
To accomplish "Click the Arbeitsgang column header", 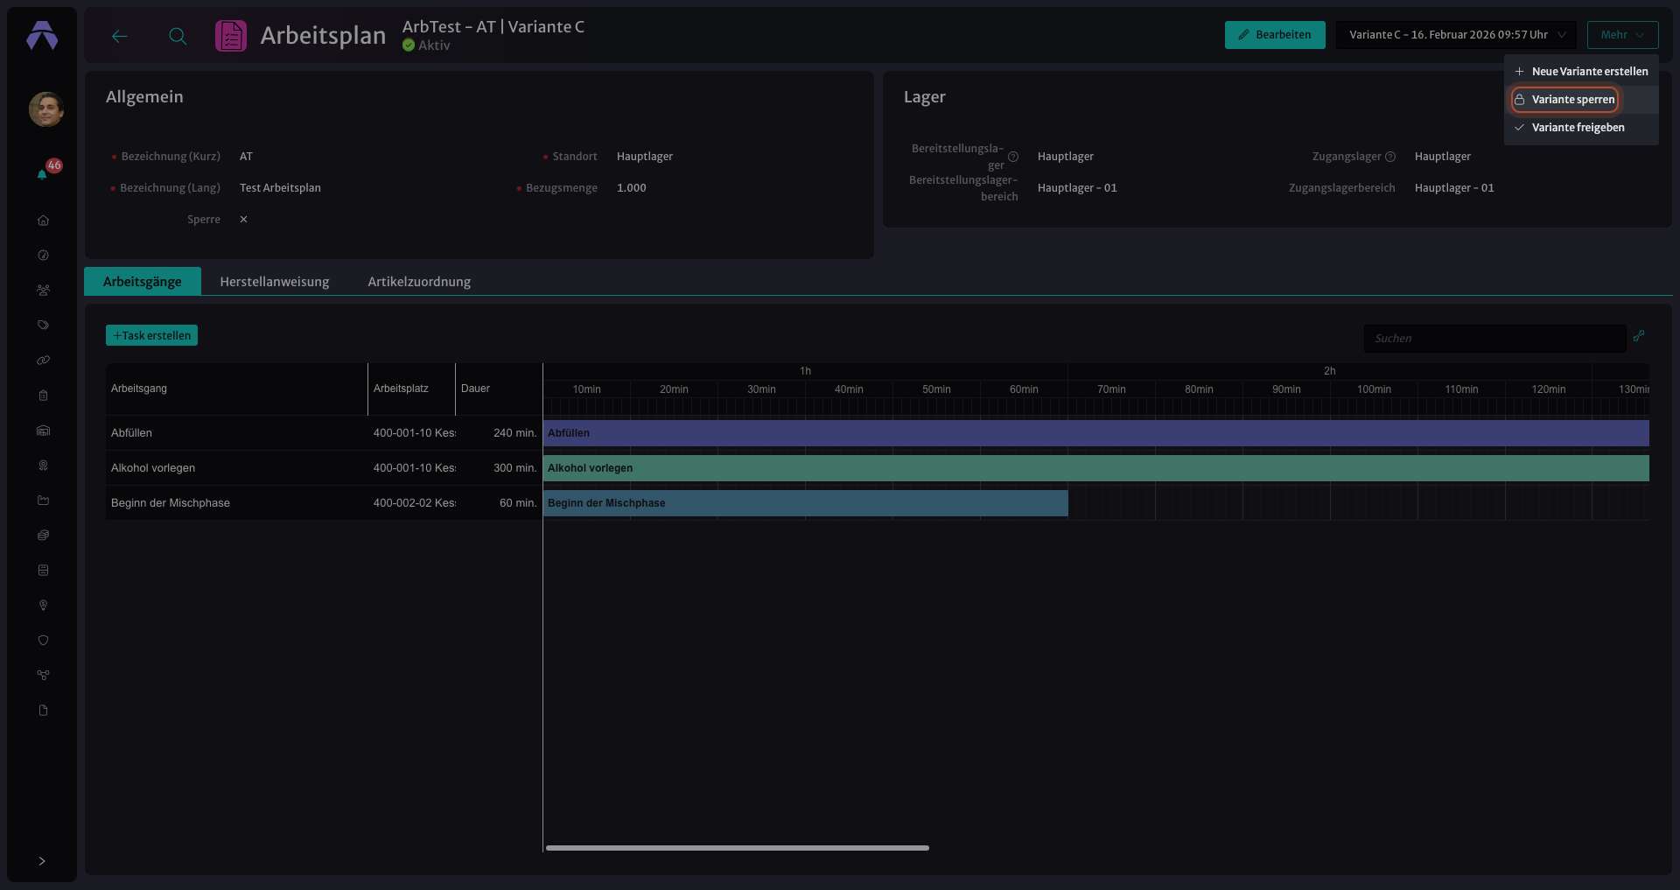I will tap(236, 389).
